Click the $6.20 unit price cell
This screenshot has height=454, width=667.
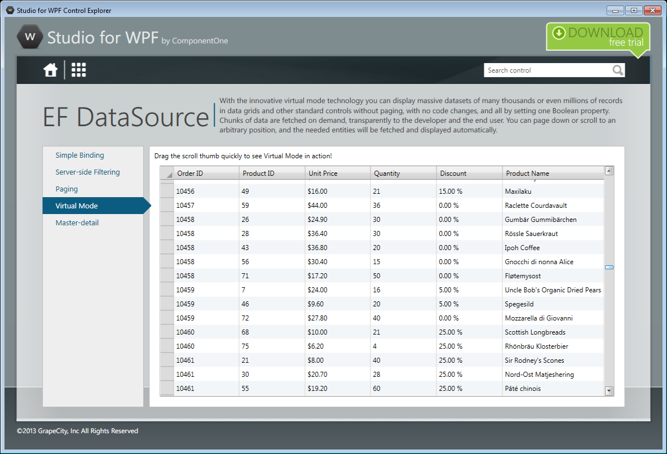pyautogui.click(x=338, y=346)
